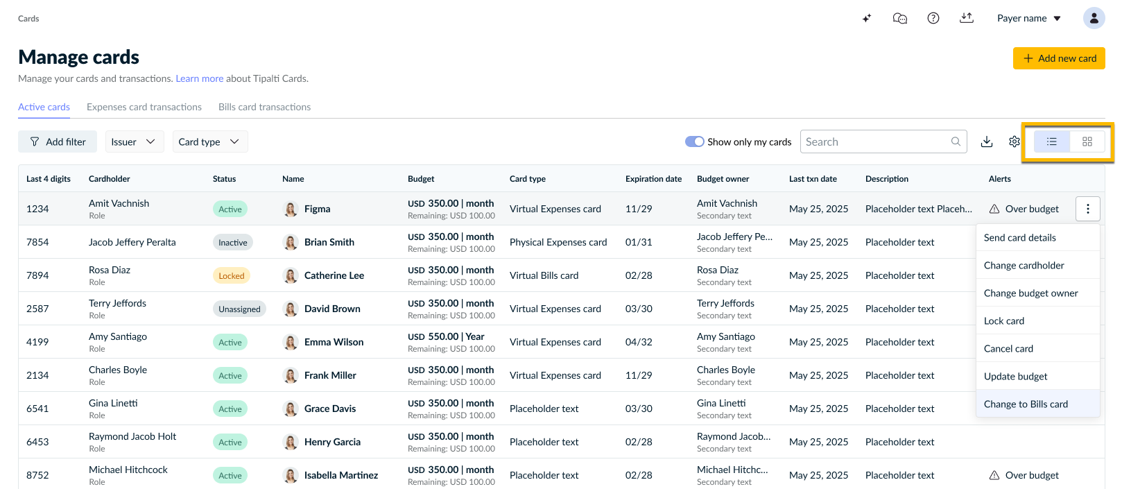This screenshot has height=489, width=1122.
Task: Focus the Search input field
Action: (883, 141)
